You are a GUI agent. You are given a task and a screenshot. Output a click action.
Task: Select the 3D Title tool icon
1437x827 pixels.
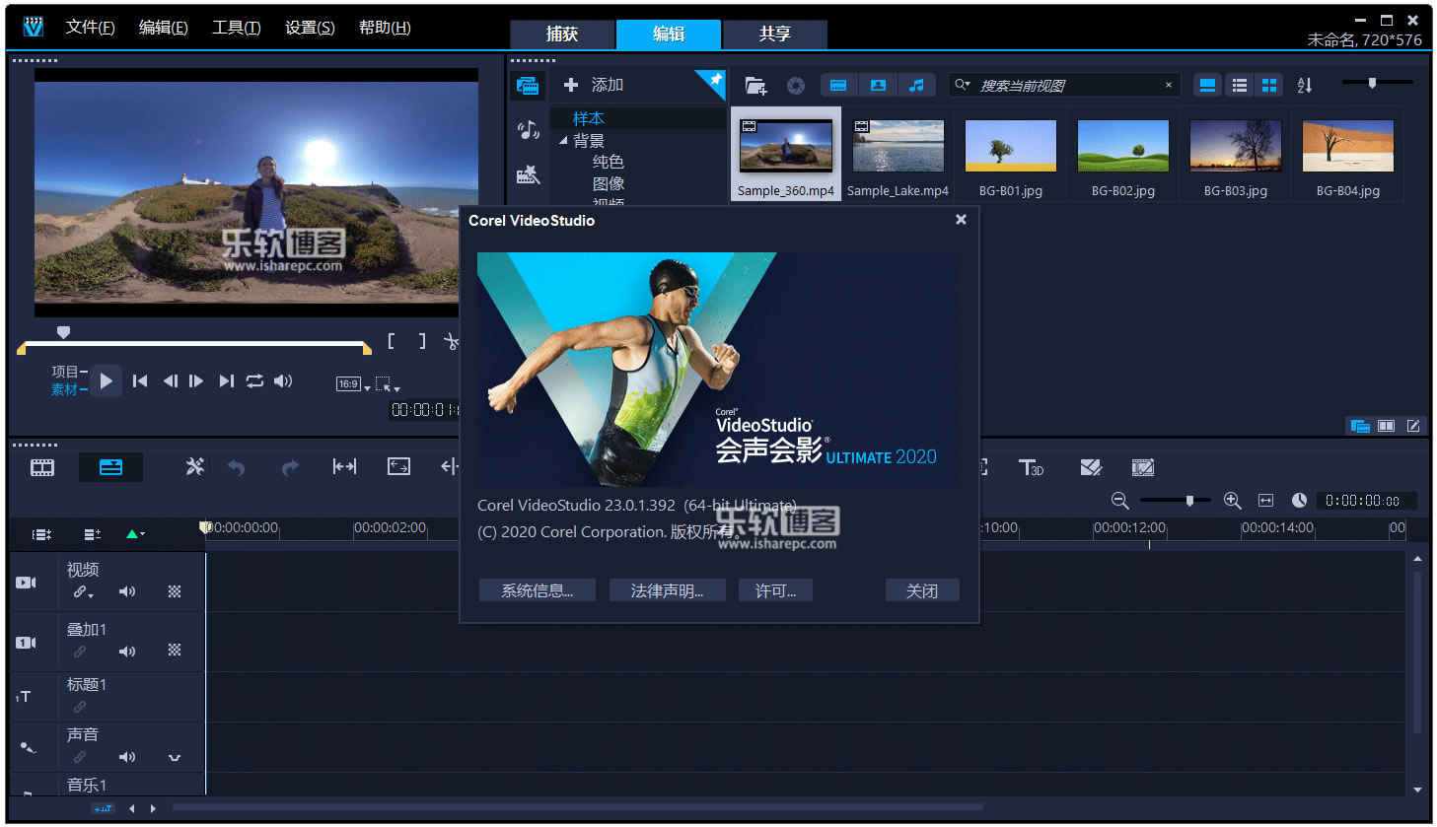pyautogui.click(x=1032, y=468)
